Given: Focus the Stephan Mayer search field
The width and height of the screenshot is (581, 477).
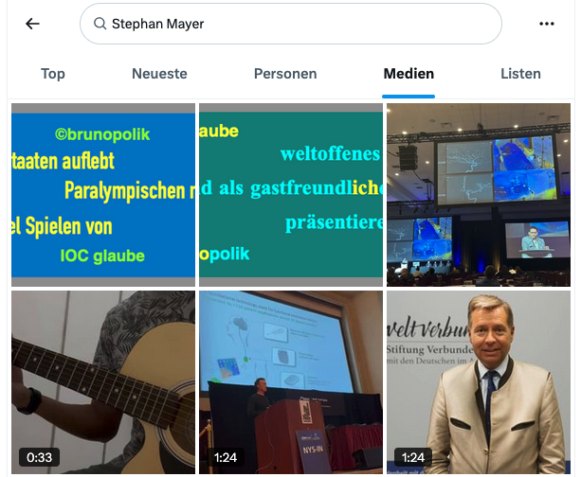Looking at the screenshot, I should tap(291, 24).
